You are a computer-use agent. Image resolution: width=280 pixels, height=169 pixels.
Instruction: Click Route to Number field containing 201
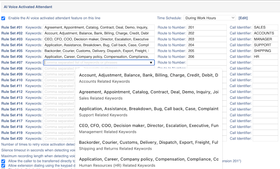coord(207,27)
